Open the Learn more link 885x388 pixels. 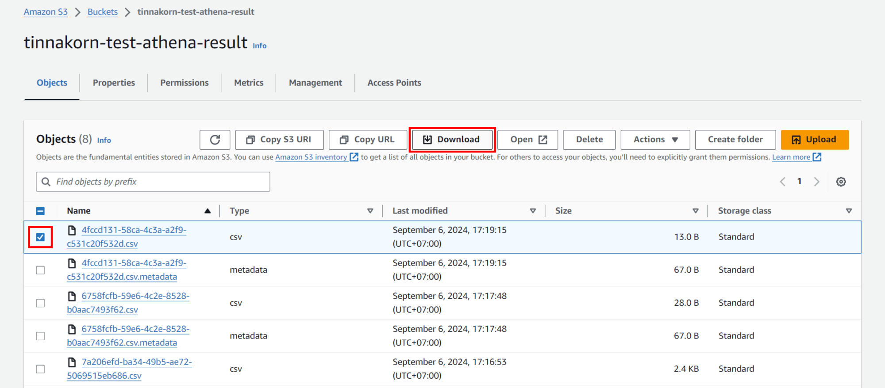tap(791, 157)
